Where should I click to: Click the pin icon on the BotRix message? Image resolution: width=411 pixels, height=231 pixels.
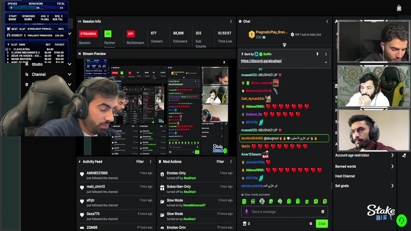pos(317,54)
